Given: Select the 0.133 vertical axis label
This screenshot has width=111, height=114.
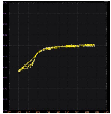Looking at the screenshot, I should pos(5,67).
